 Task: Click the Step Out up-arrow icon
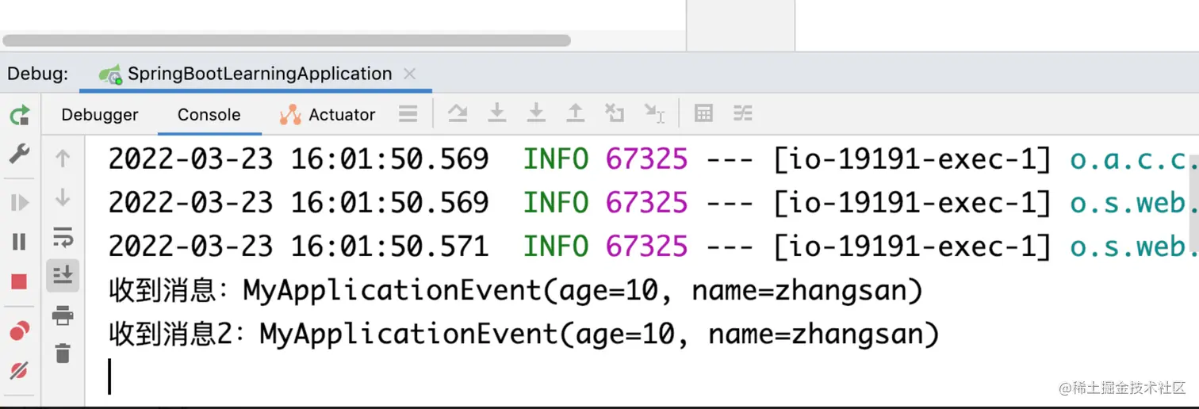click(x=576, y=114)
